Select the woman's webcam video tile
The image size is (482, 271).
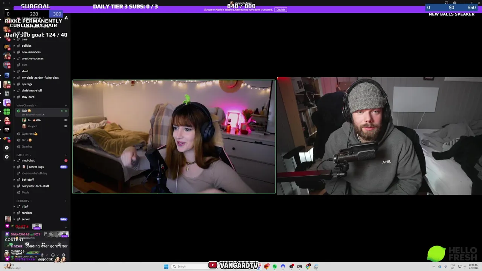click(174, 137)
